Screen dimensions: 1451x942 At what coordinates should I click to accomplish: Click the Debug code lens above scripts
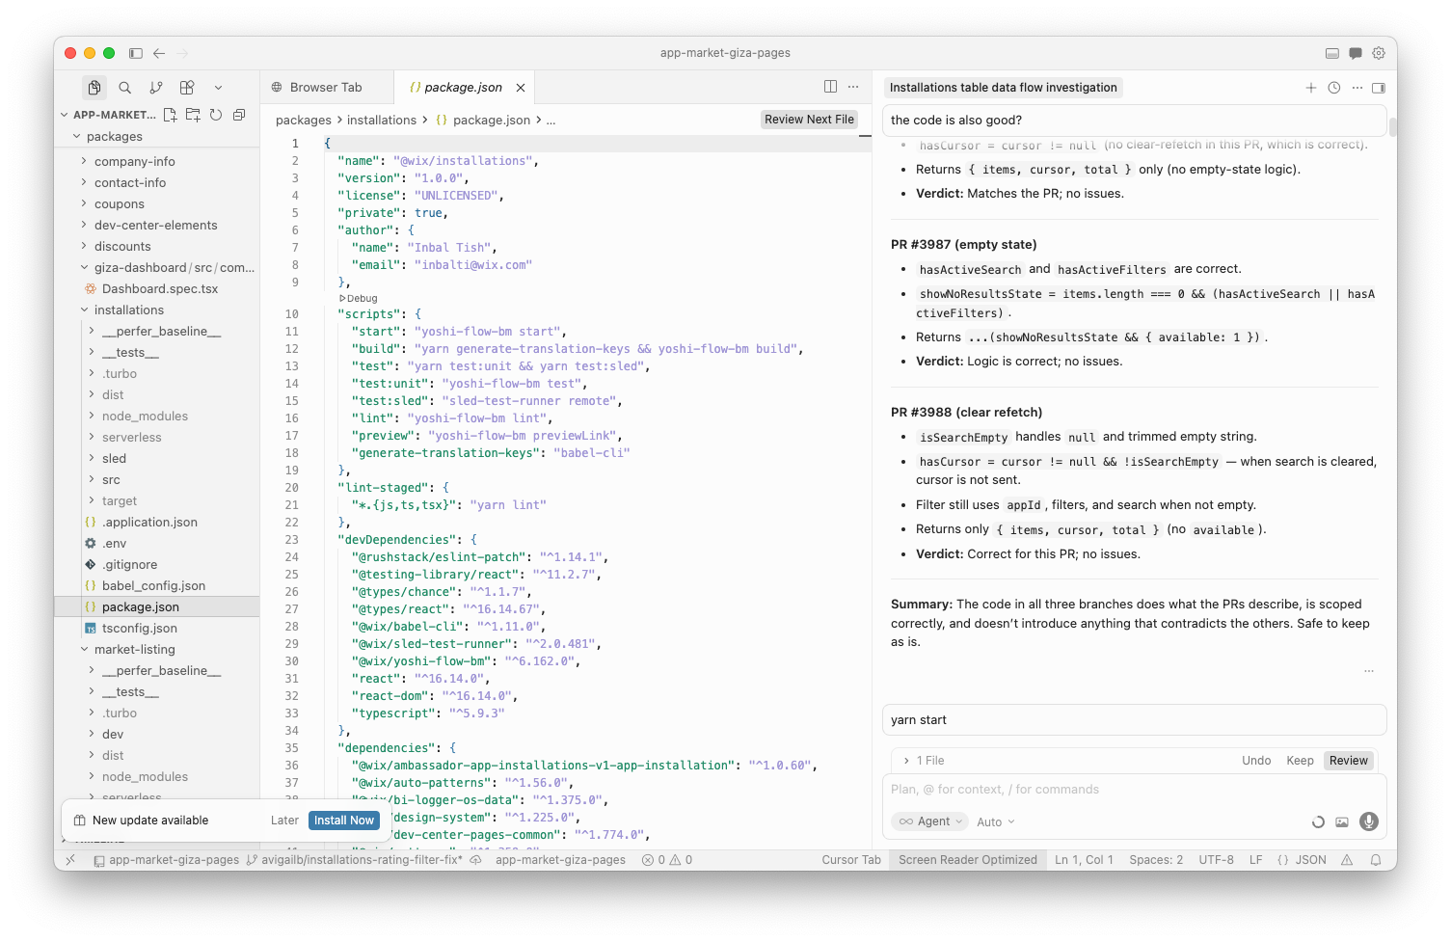click(359, 299)
